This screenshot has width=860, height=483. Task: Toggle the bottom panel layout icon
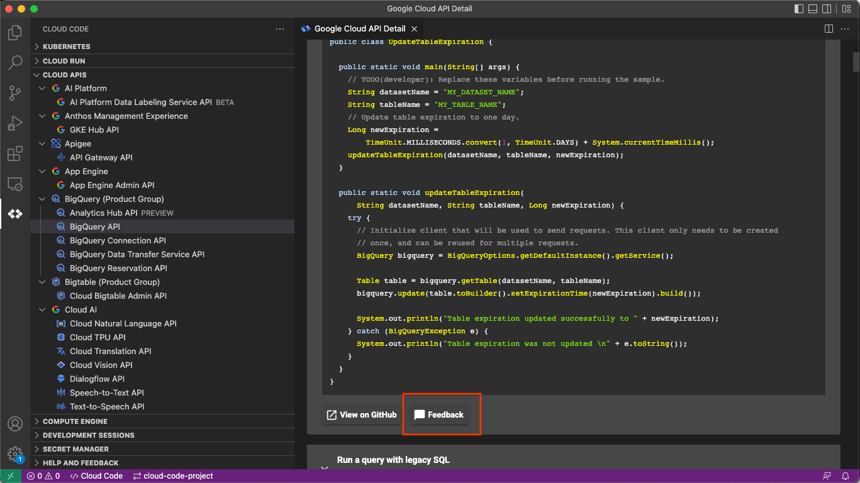click(x=813, y=9)
